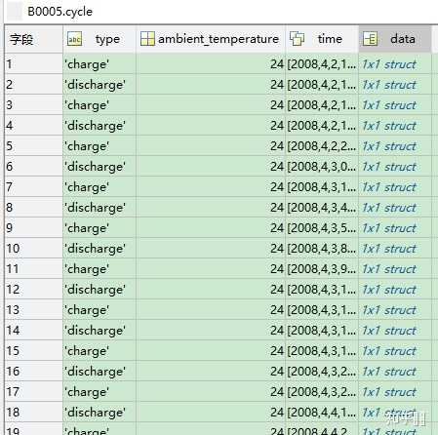Select row header number 12
Image resolution: width=438 pixels, height=435 pixels.
tap(33, 290)
